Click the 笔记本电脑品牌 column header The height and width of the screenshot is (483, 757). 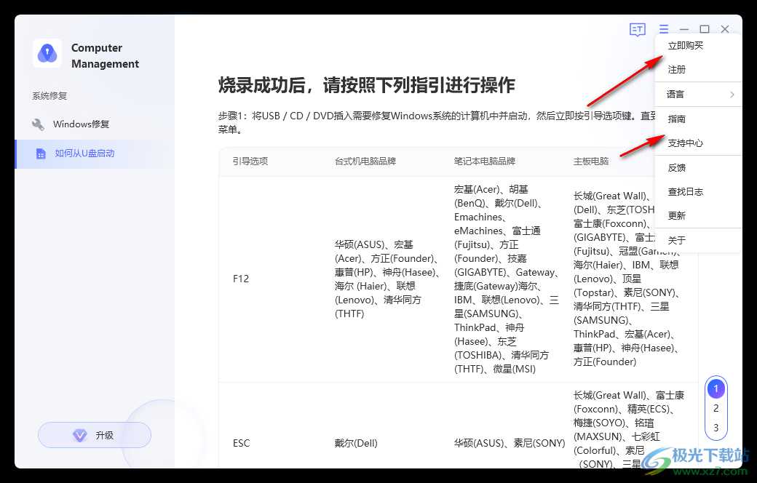tap(485, 161)
